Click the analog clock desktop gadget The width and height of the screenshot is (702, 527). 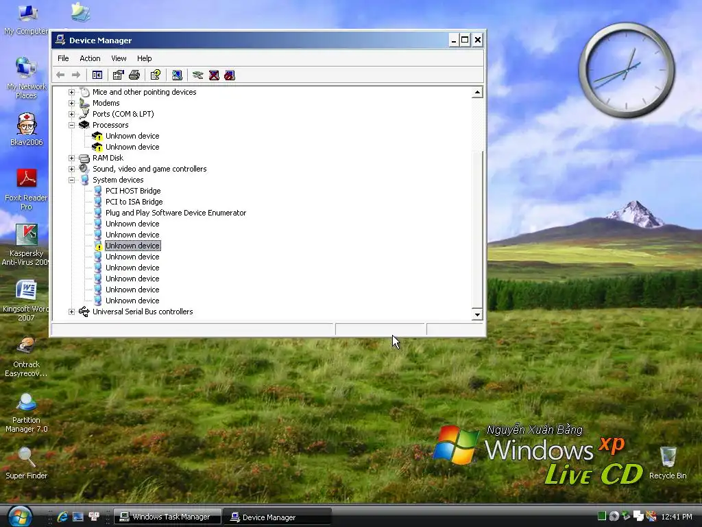coord(627,71)
